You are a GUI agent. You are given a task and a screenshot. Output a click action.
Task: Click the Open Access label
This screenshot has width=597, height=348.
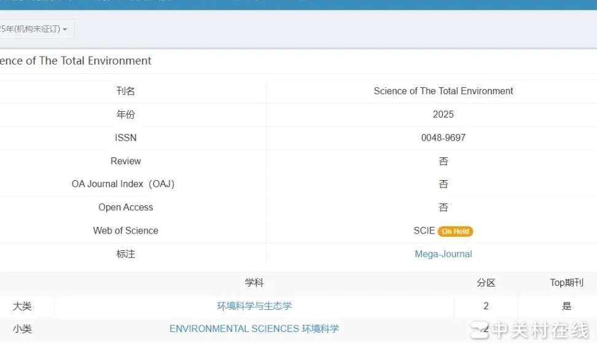(x=126, y=207)
